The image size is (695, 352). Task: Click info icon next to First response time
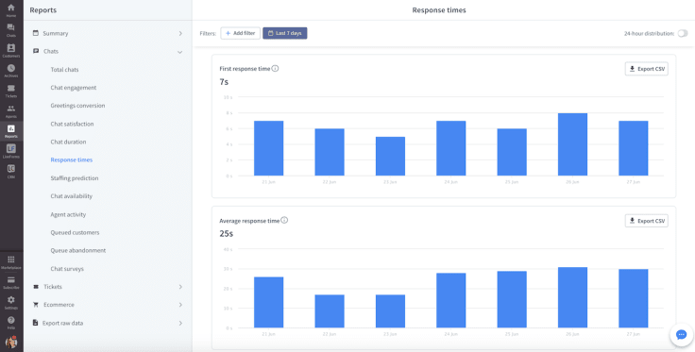click(x=275, y=69)
